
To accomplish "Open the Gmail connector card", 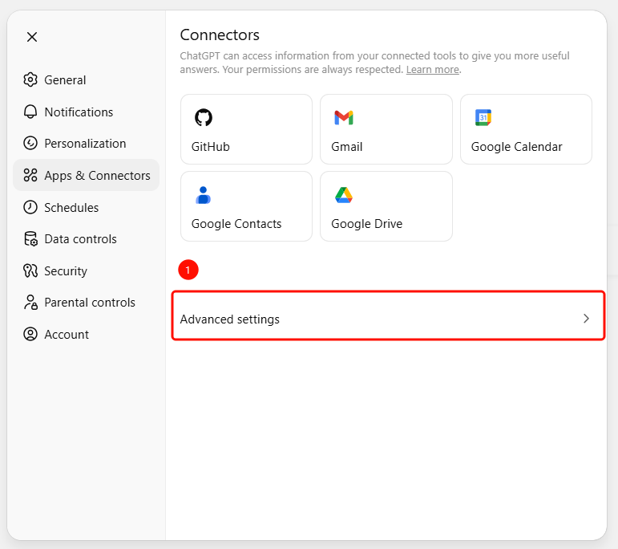I will pyautogui.click(x=386, y=129).
